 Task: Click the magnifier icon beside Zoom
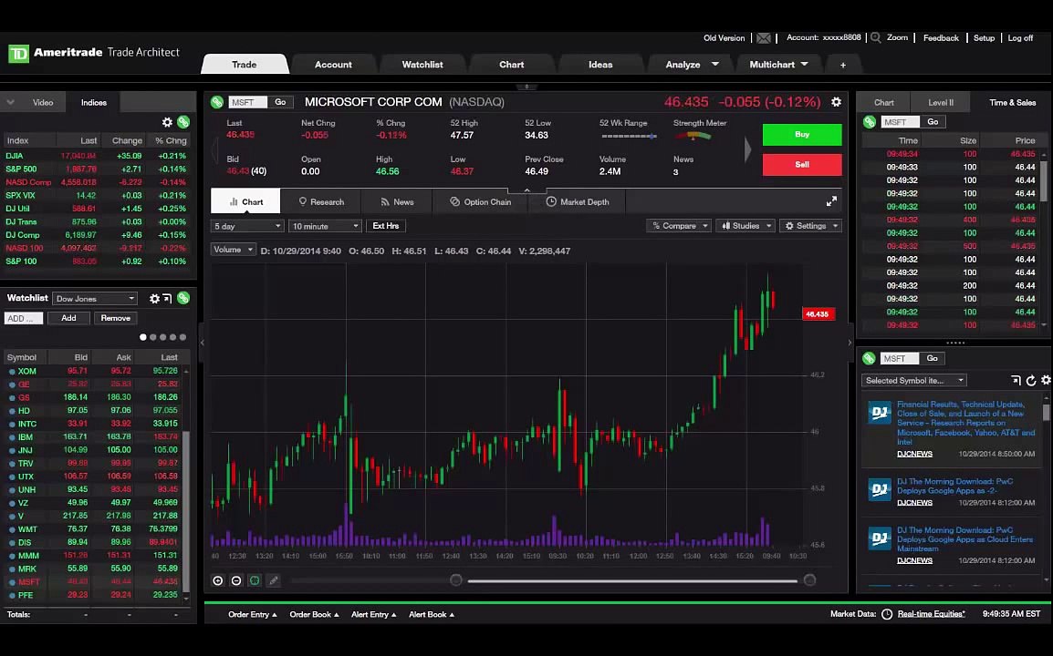[876, 38]
